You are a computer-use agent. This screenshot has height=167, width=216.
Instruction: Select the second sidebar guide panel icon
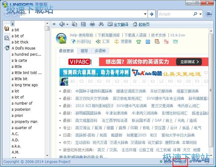point(7,38)
